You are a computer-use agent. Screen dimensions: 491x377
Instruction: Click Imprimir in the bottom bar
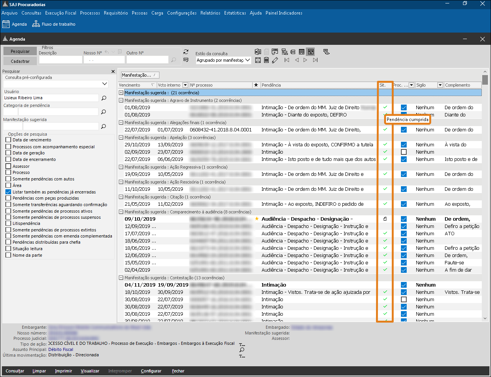[63, 371]
